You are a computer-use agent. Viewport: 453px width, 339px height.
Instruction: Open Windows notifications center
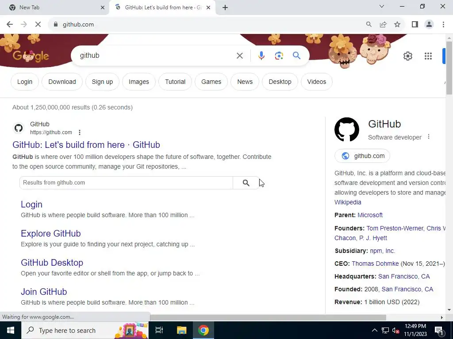pyautogui.click(x=439, y=330)
